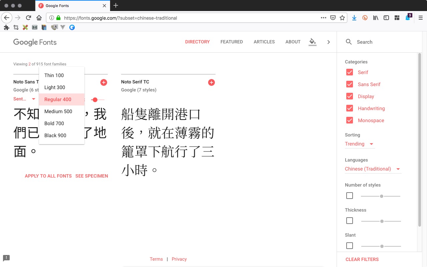Click the Noto Sans TC font size slider handle
The image size is (427, 267).
coord(95,100)
